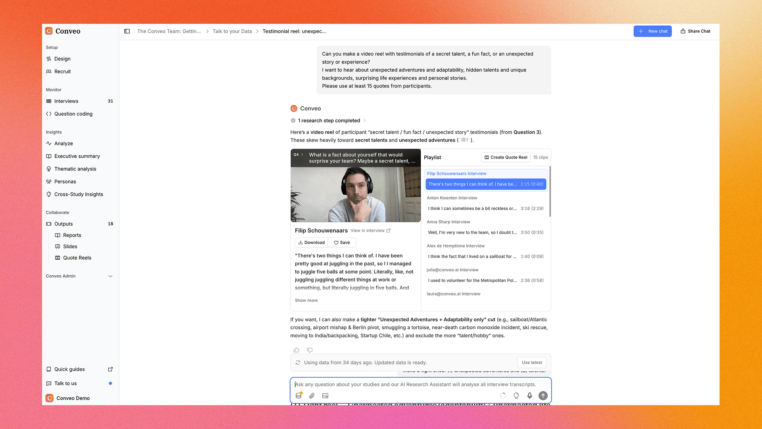Click the Use latest data button
The height and width of the screenshot is (429, 762).
click(532, 362)
